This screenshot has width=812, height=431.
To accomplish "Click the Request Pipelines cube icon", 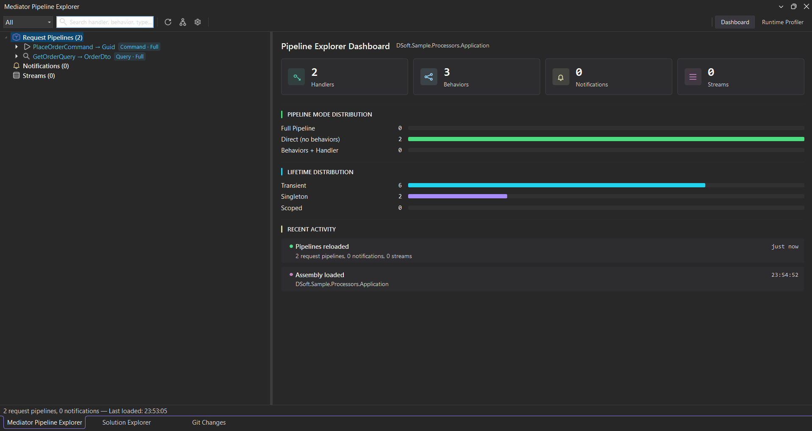I will point(17,37).
